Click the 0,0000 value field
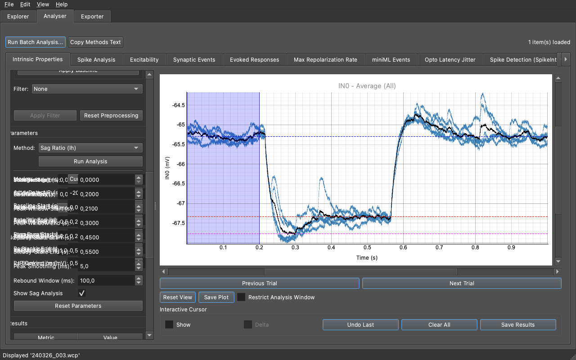Viewport: 576px width, 360px height. (106, 180)
